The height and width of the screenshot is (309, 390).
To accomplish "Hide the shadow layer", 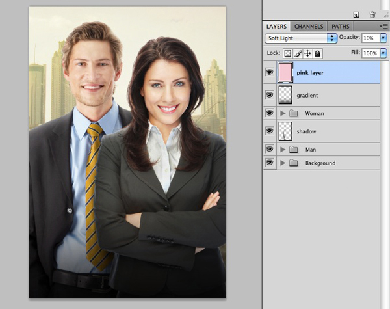I will [269, 131].
